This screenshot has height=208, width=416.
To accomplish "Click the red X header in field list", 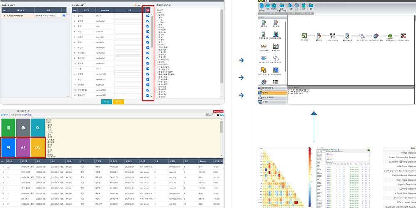I will pos(148,10).
